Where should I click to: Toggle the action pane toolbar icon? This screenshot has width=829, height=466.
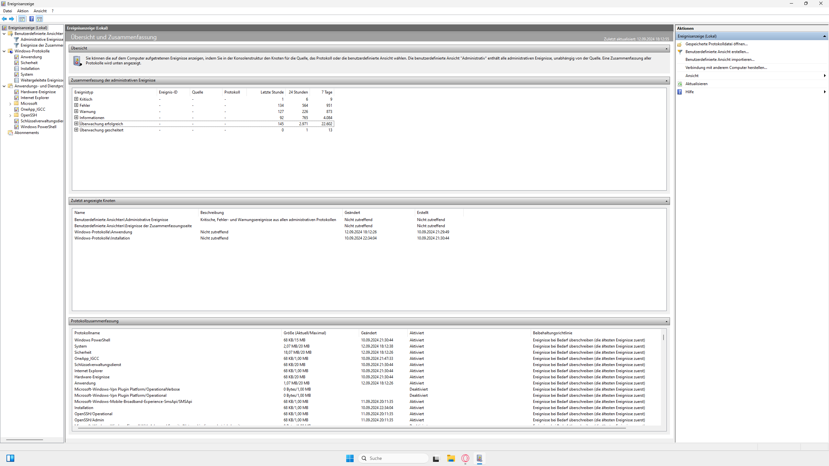[x=40, y=19]
